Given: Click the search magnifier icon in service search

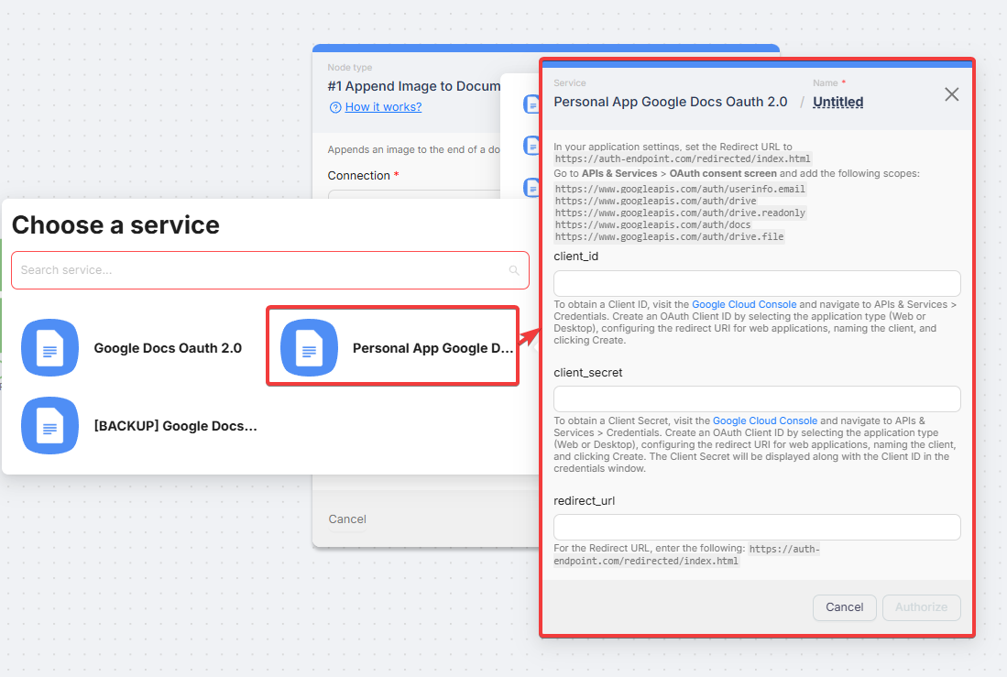Looking at the screenshot, I should [514, 270].
